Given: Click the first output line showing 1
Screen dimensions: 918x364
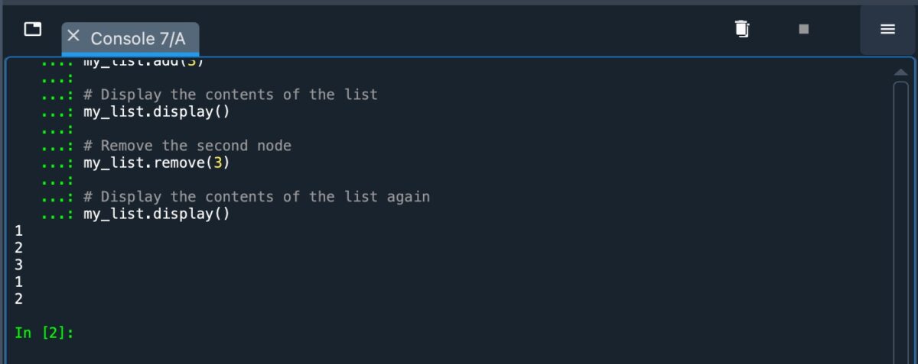Looking at the screenshot, I should pyautogui.click(x=19, y=230).
